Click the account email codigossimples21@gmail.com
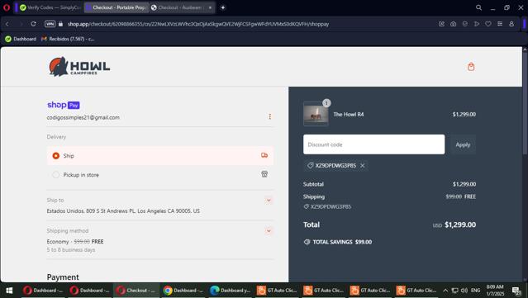Viewport: 528px width, 298px height. coord(83,117)
